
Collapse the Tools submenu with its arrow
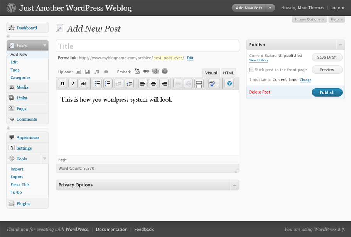coord(44,159)
